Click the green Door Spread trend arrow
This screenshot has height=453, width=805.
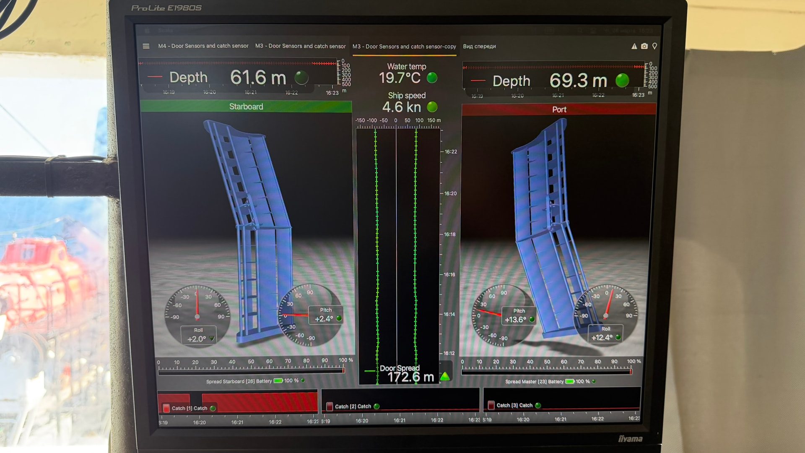(x=445, y=376)
